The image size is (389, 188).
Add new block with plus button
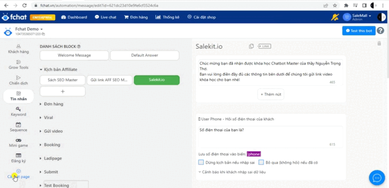tap(63, 92)
